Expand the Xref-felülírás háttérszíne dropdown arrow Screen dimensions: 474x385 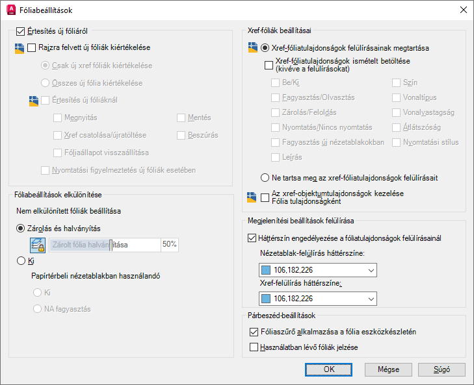(371, 299)
